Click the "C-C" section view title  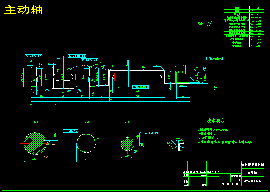127,122
